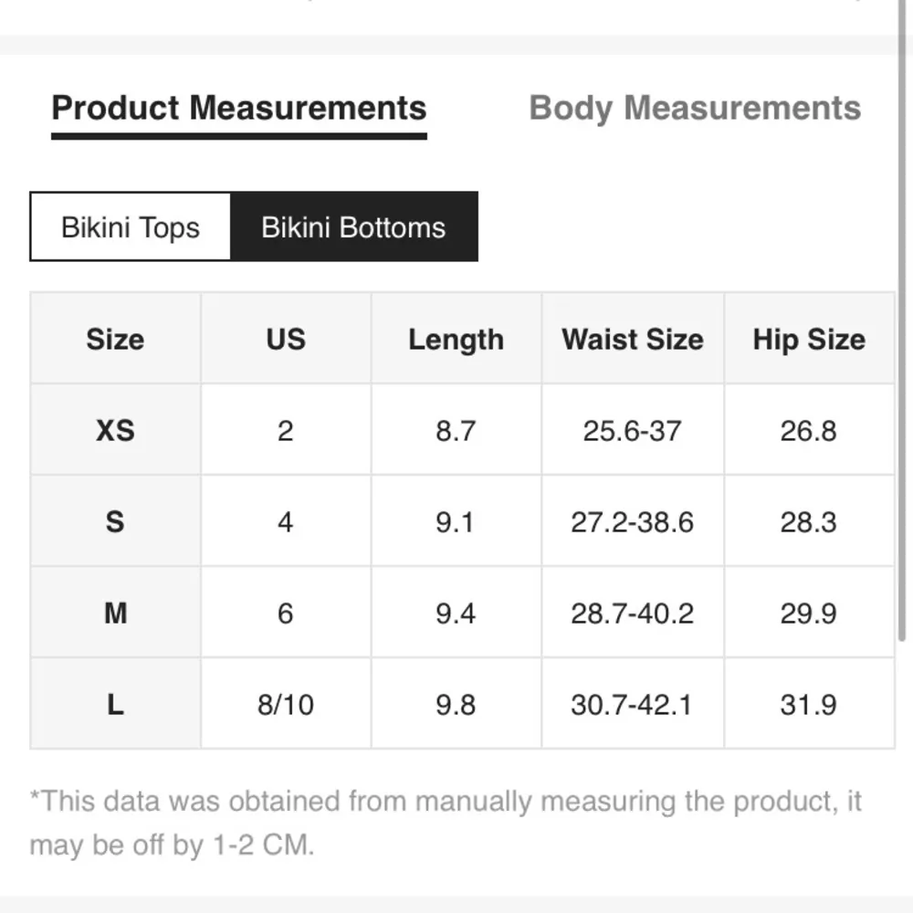Click the manual measuring disclaimer note
Image resolution: width=913 pixels, height=913 pixels.
coord(446,823)
